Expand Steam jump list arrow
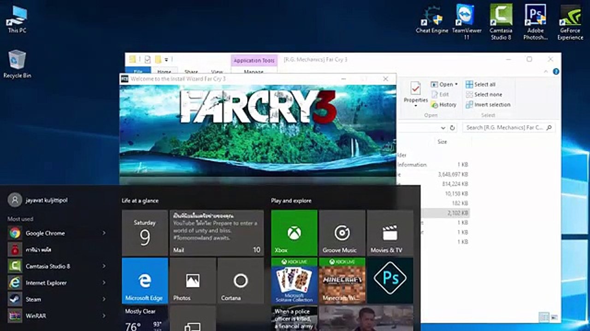Screen dimensions: 590x331 [104, 299]
